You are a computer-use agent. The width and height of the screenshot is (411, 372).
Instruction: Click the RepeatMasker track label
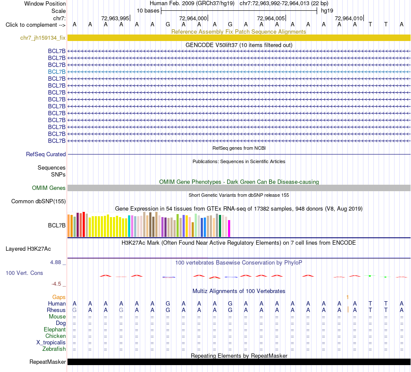click(x=48, y=362)
